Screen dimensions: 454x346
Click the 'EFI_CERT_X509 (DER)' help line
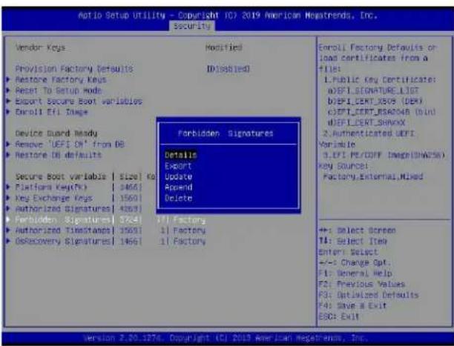375,102
